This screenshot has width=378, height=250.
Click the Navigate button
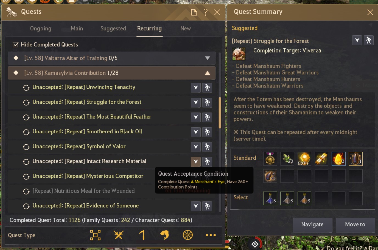313,225
